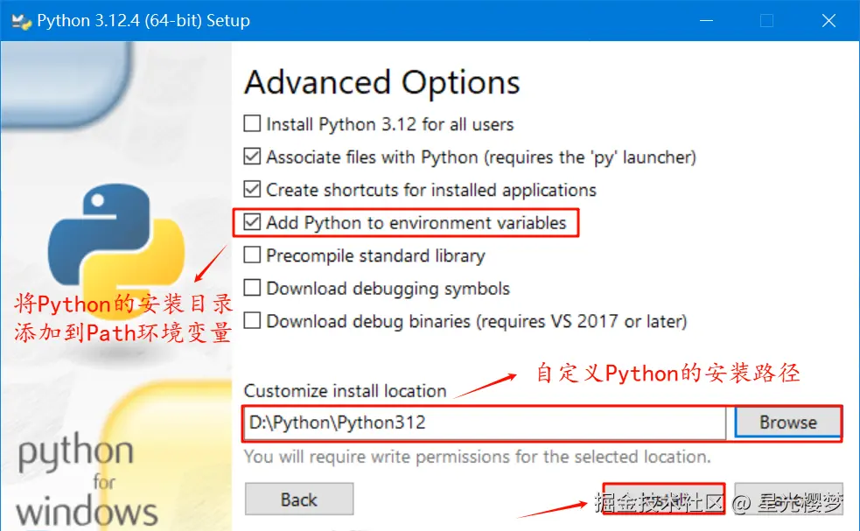This screenshot has width=860, height=531.
Task: Click the install location path field
Action: [x=485, y=423]
